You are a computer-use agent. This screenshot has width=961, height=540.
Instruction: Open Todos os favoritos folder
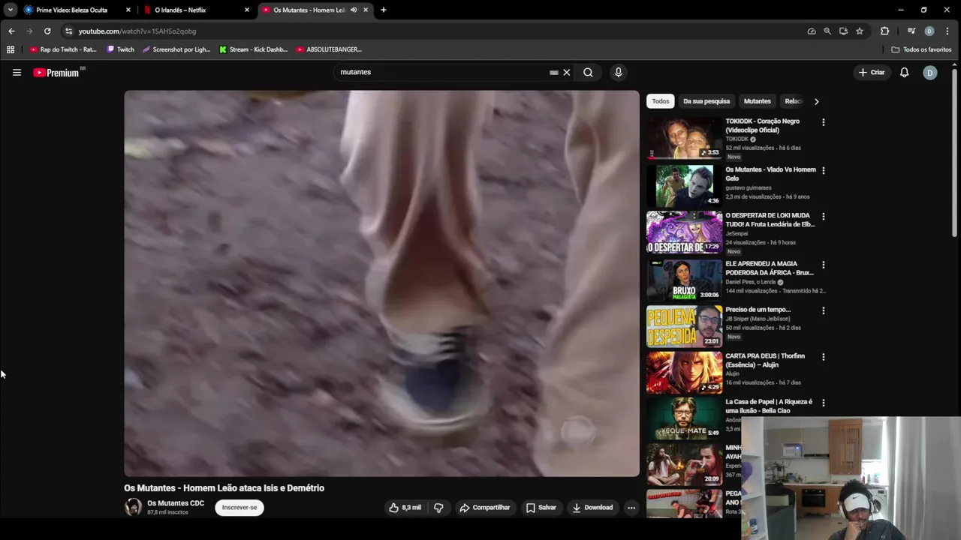click(921, 49)
